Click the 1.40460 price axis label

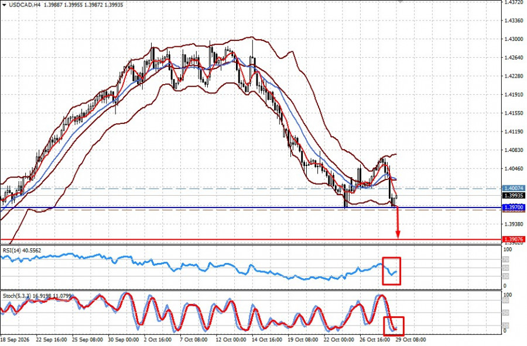coord(514,168)
